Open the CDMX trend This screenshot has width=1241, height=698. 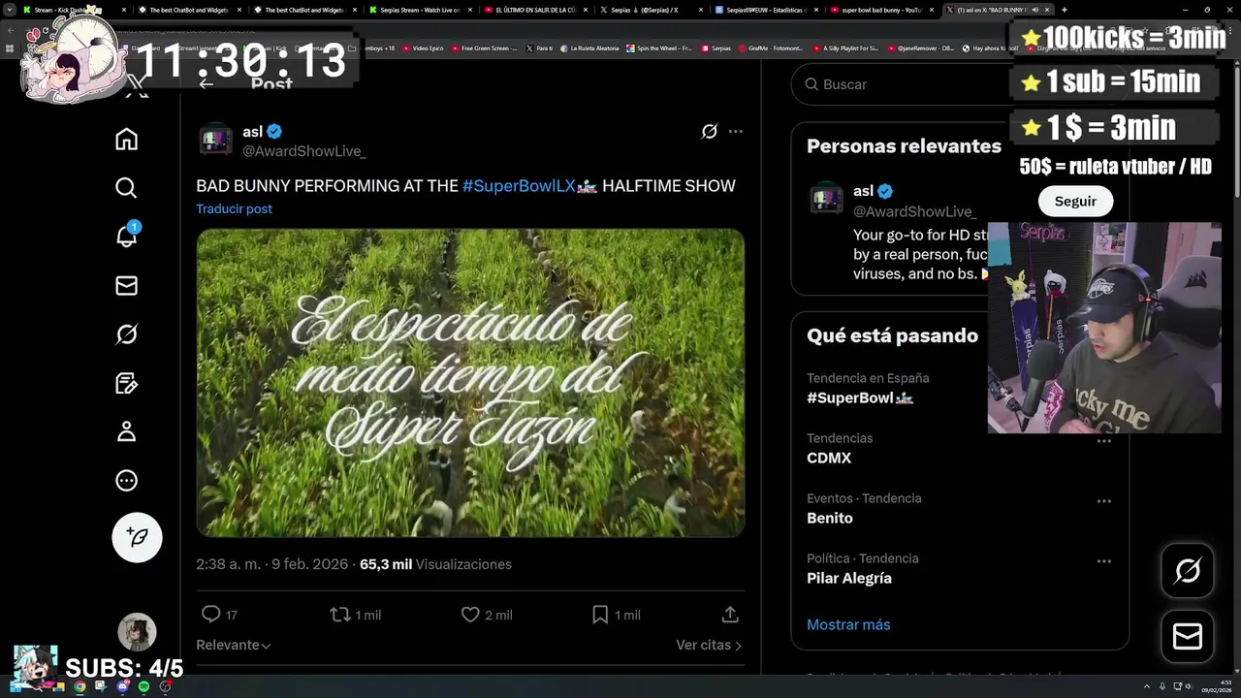(829, 458)
